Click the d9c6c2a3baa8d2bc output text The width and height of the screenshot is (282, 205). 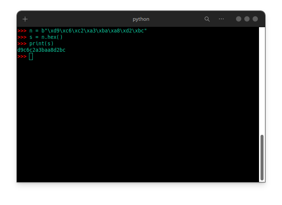(x=41, y=50)
